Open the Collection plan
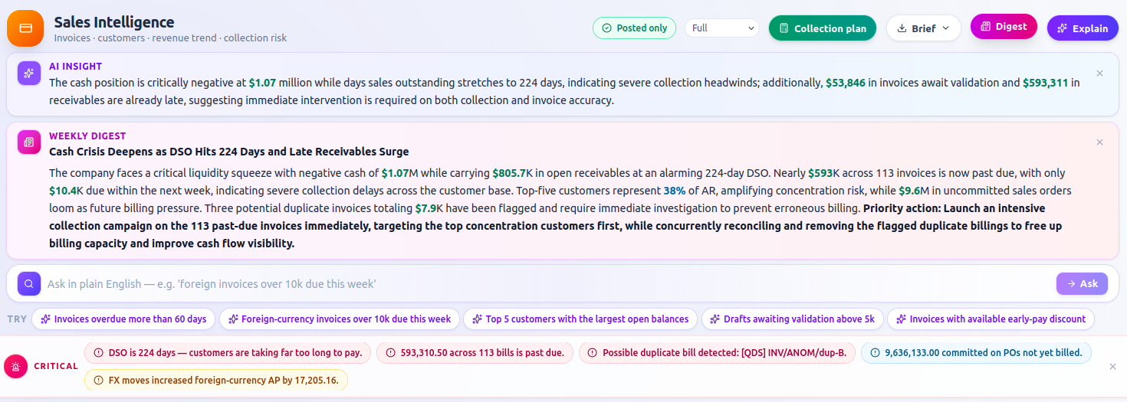1127x402 pixels. (823, 28)
